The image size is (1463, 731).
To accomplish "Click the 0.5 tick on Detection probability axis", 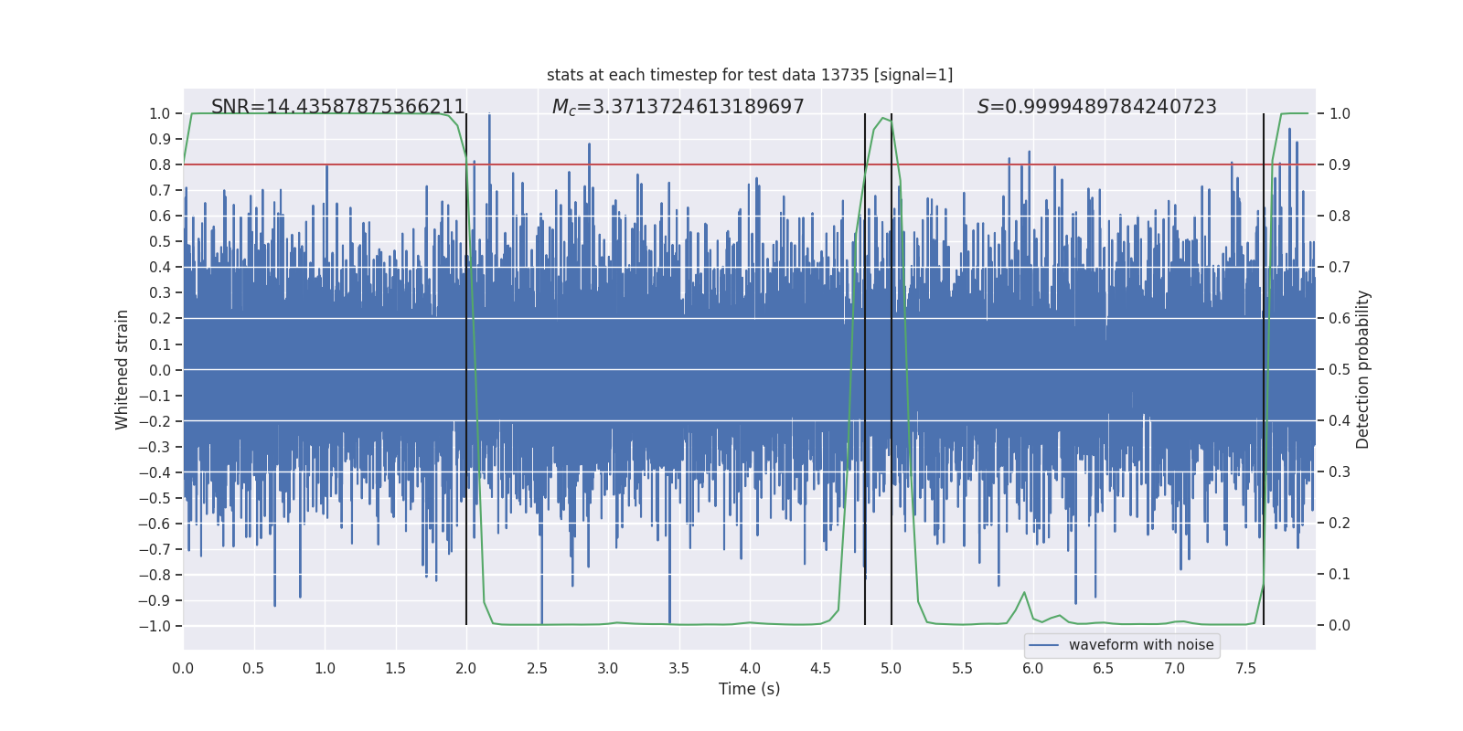I will (x=1340, y=370).
